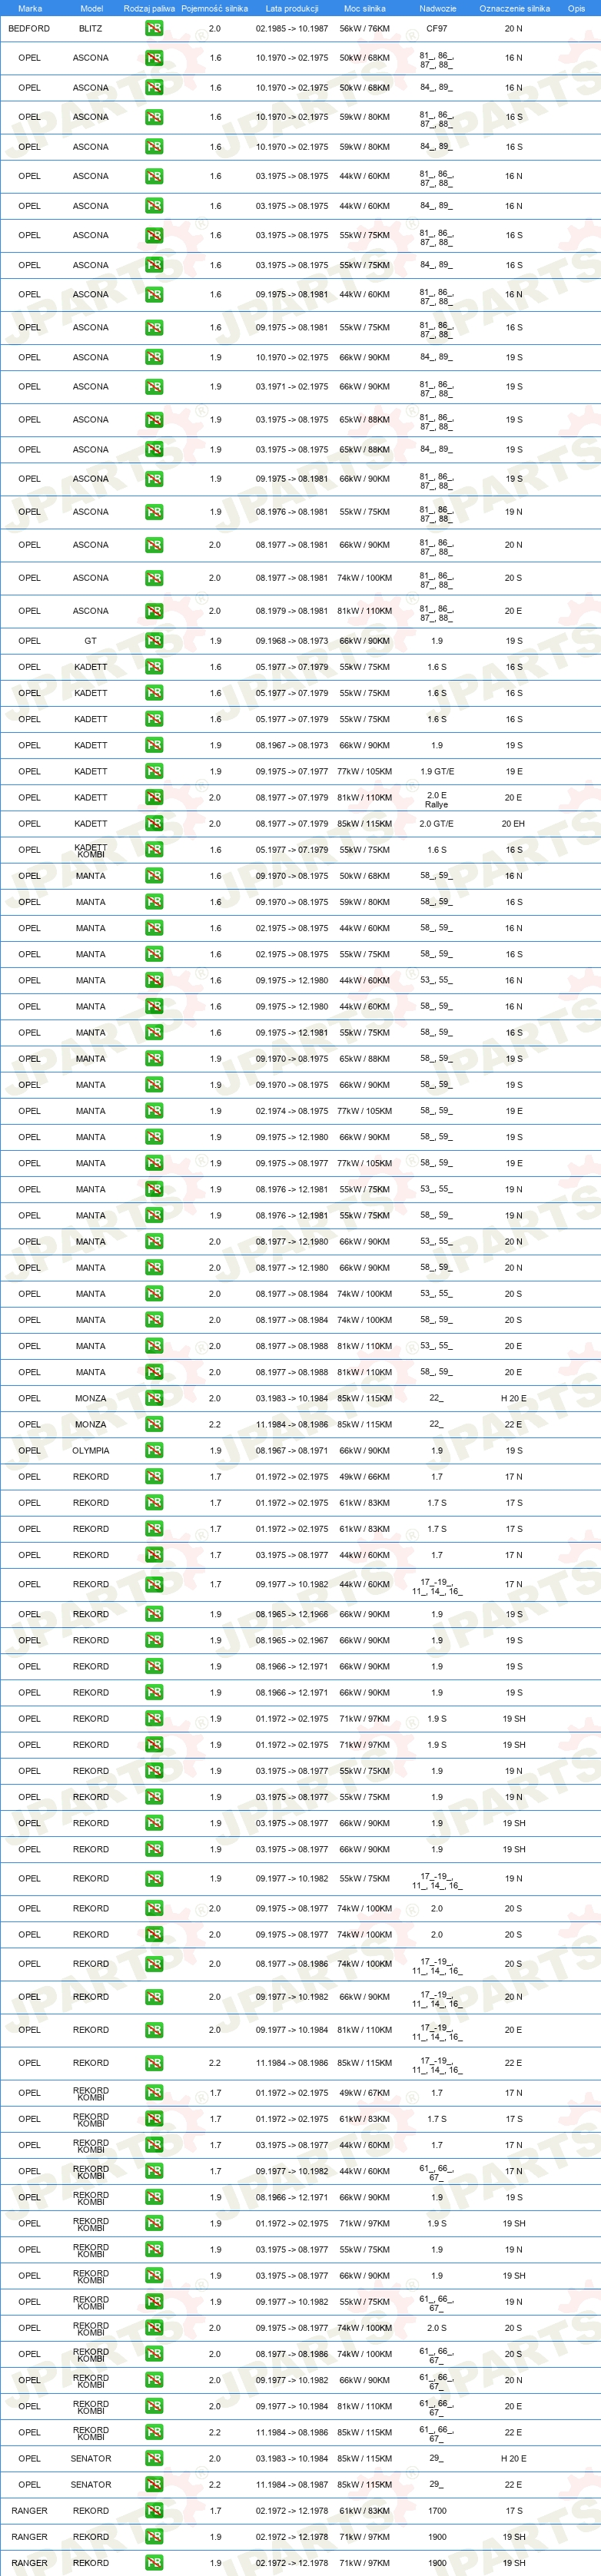Click 11.1984 -> 08.1987 in SENATOR row
The width and height of the screenshot is (601, 2576).
click(x=292, y=2484)
